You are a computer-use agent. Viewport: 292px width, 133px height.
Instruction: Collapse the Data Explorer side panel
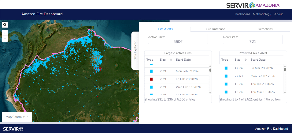tap(135, 51)
